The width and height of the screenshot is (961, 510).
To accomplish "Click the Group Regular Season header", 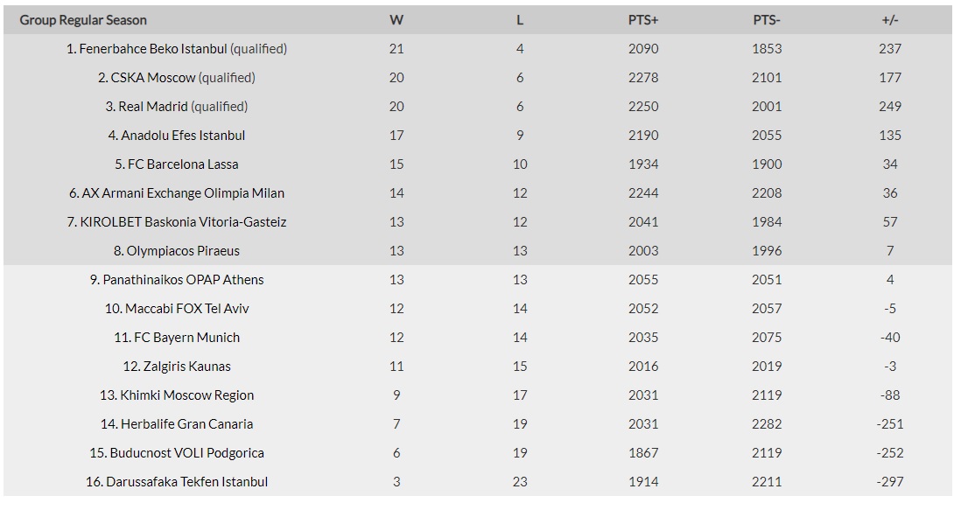I will (x=83, y=20).
